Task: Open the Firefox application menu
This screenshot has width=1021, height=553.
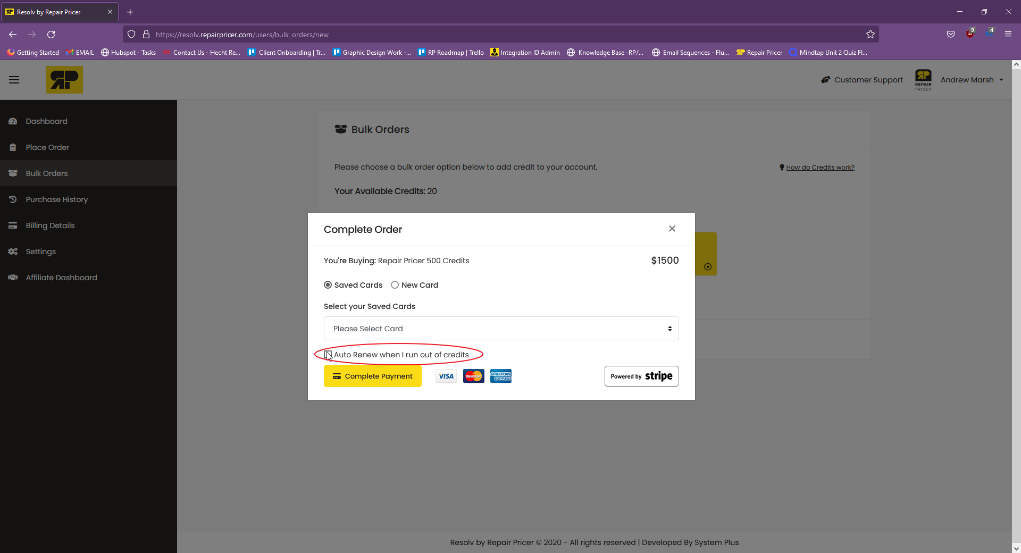Action: coord(1008,34)
